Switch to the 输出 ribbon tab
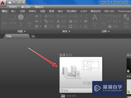 60,11
